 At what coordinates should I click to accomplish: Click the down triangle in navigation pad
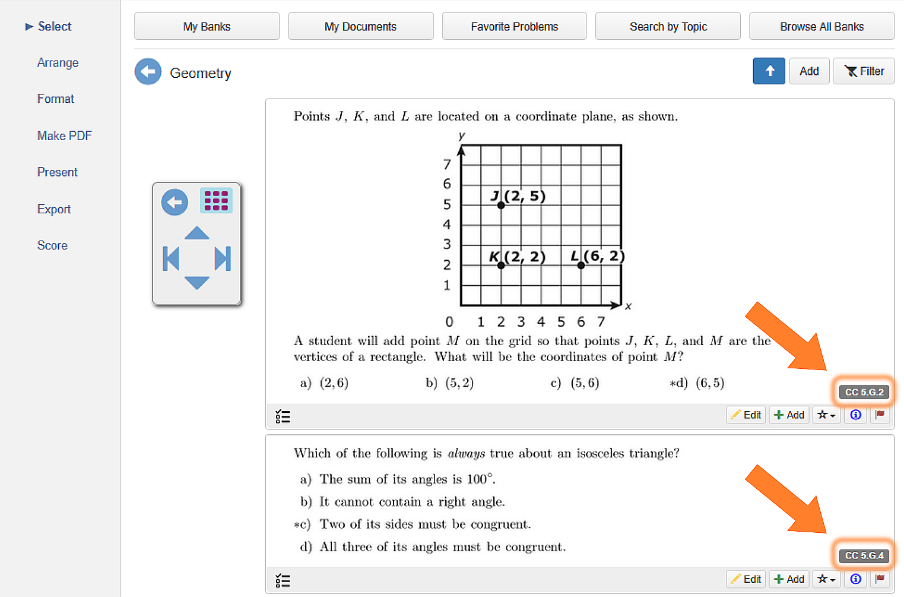(196, 283)
